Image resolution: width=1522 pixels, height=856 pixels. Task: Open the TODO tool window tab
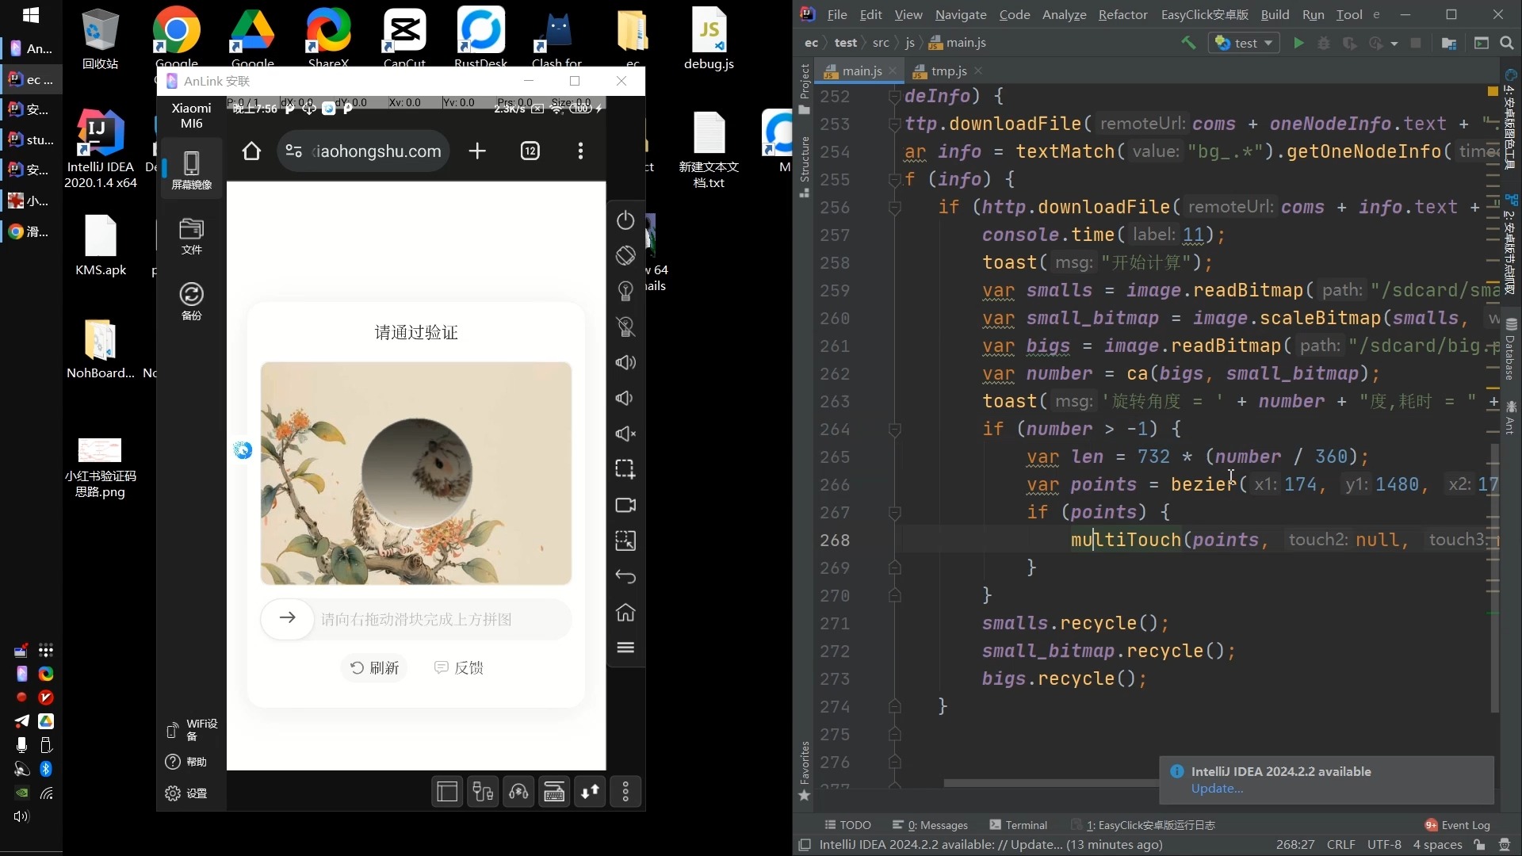[847, 825]
